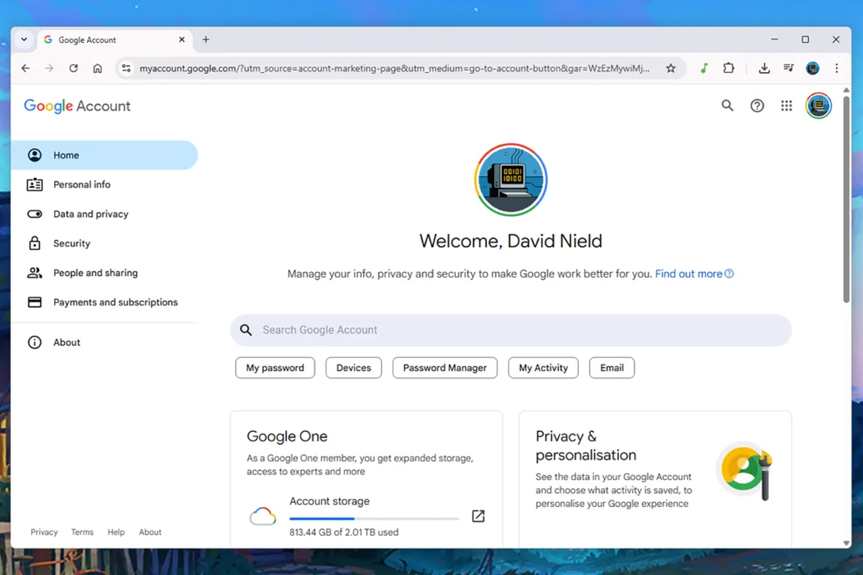Click the People and sharing sidebar icon
Viewport: 863px width, 575px height.
point(34,272)
